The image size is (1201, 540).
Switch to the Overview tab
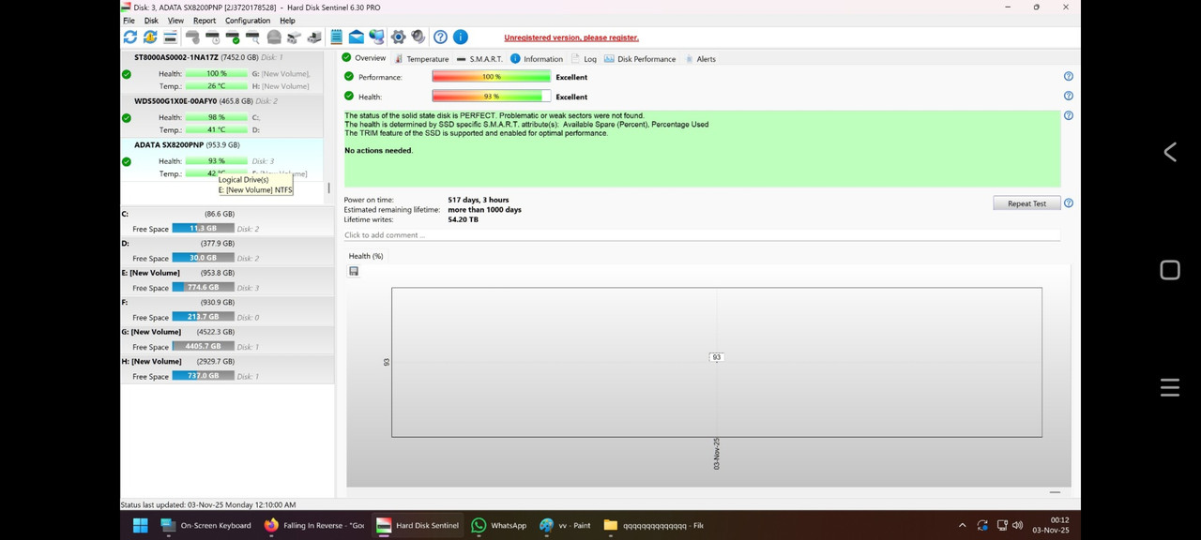(364, 58)
